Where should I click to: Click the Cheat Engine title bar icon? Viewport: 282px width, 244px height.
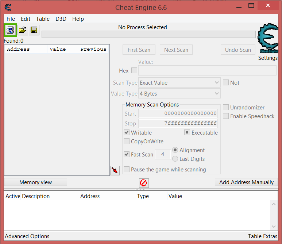click(8, 8)
